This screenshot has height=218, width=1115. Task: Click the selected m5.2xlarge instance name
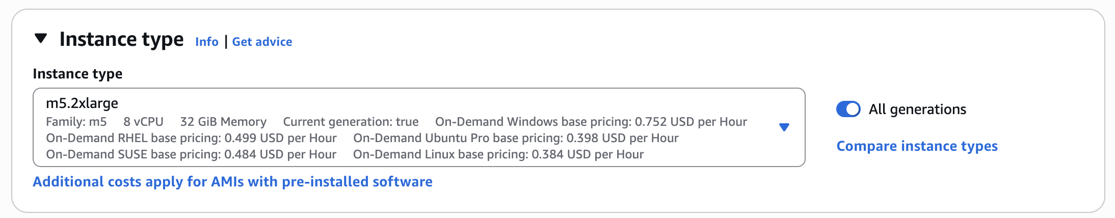[x=82, y=103]
